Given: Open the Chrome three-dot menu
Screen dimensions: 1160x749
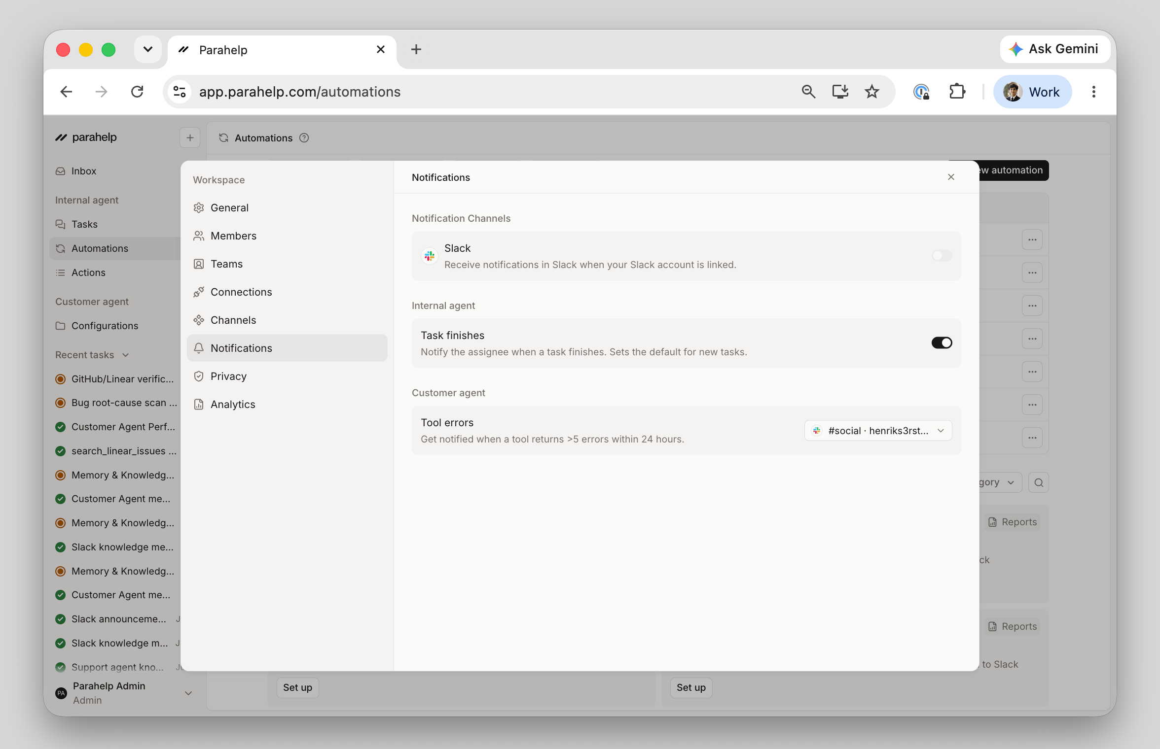Looking at the screenshot, I should tap(1093, 92).
